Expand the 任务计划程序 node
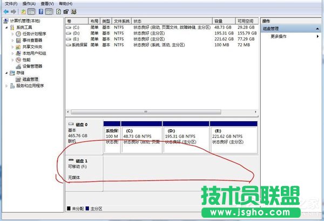The height and width of the screenshot is (221, 324). coord(13,34)
